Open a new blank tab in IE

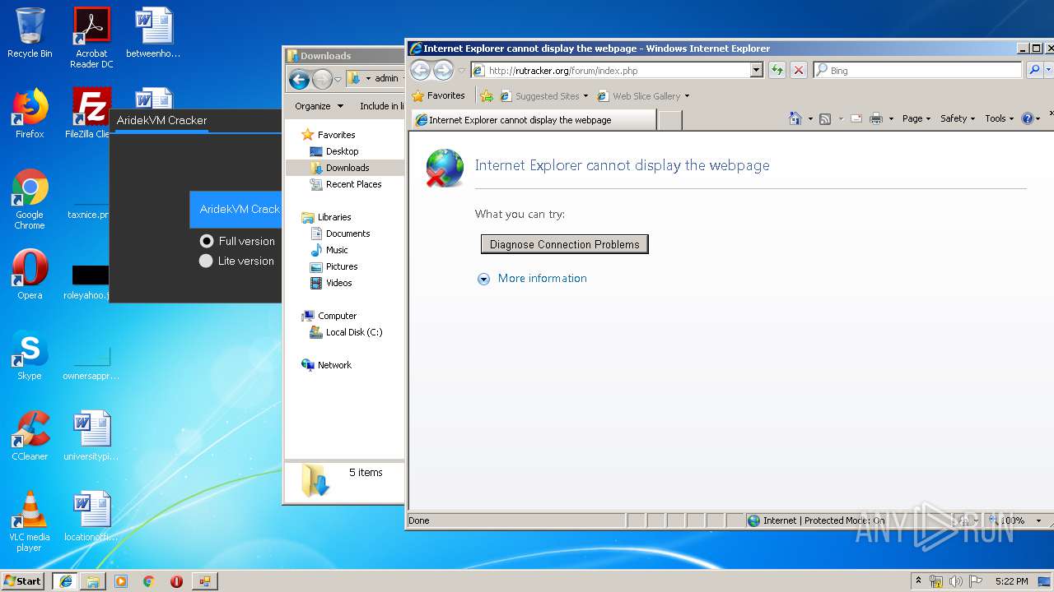670,120
